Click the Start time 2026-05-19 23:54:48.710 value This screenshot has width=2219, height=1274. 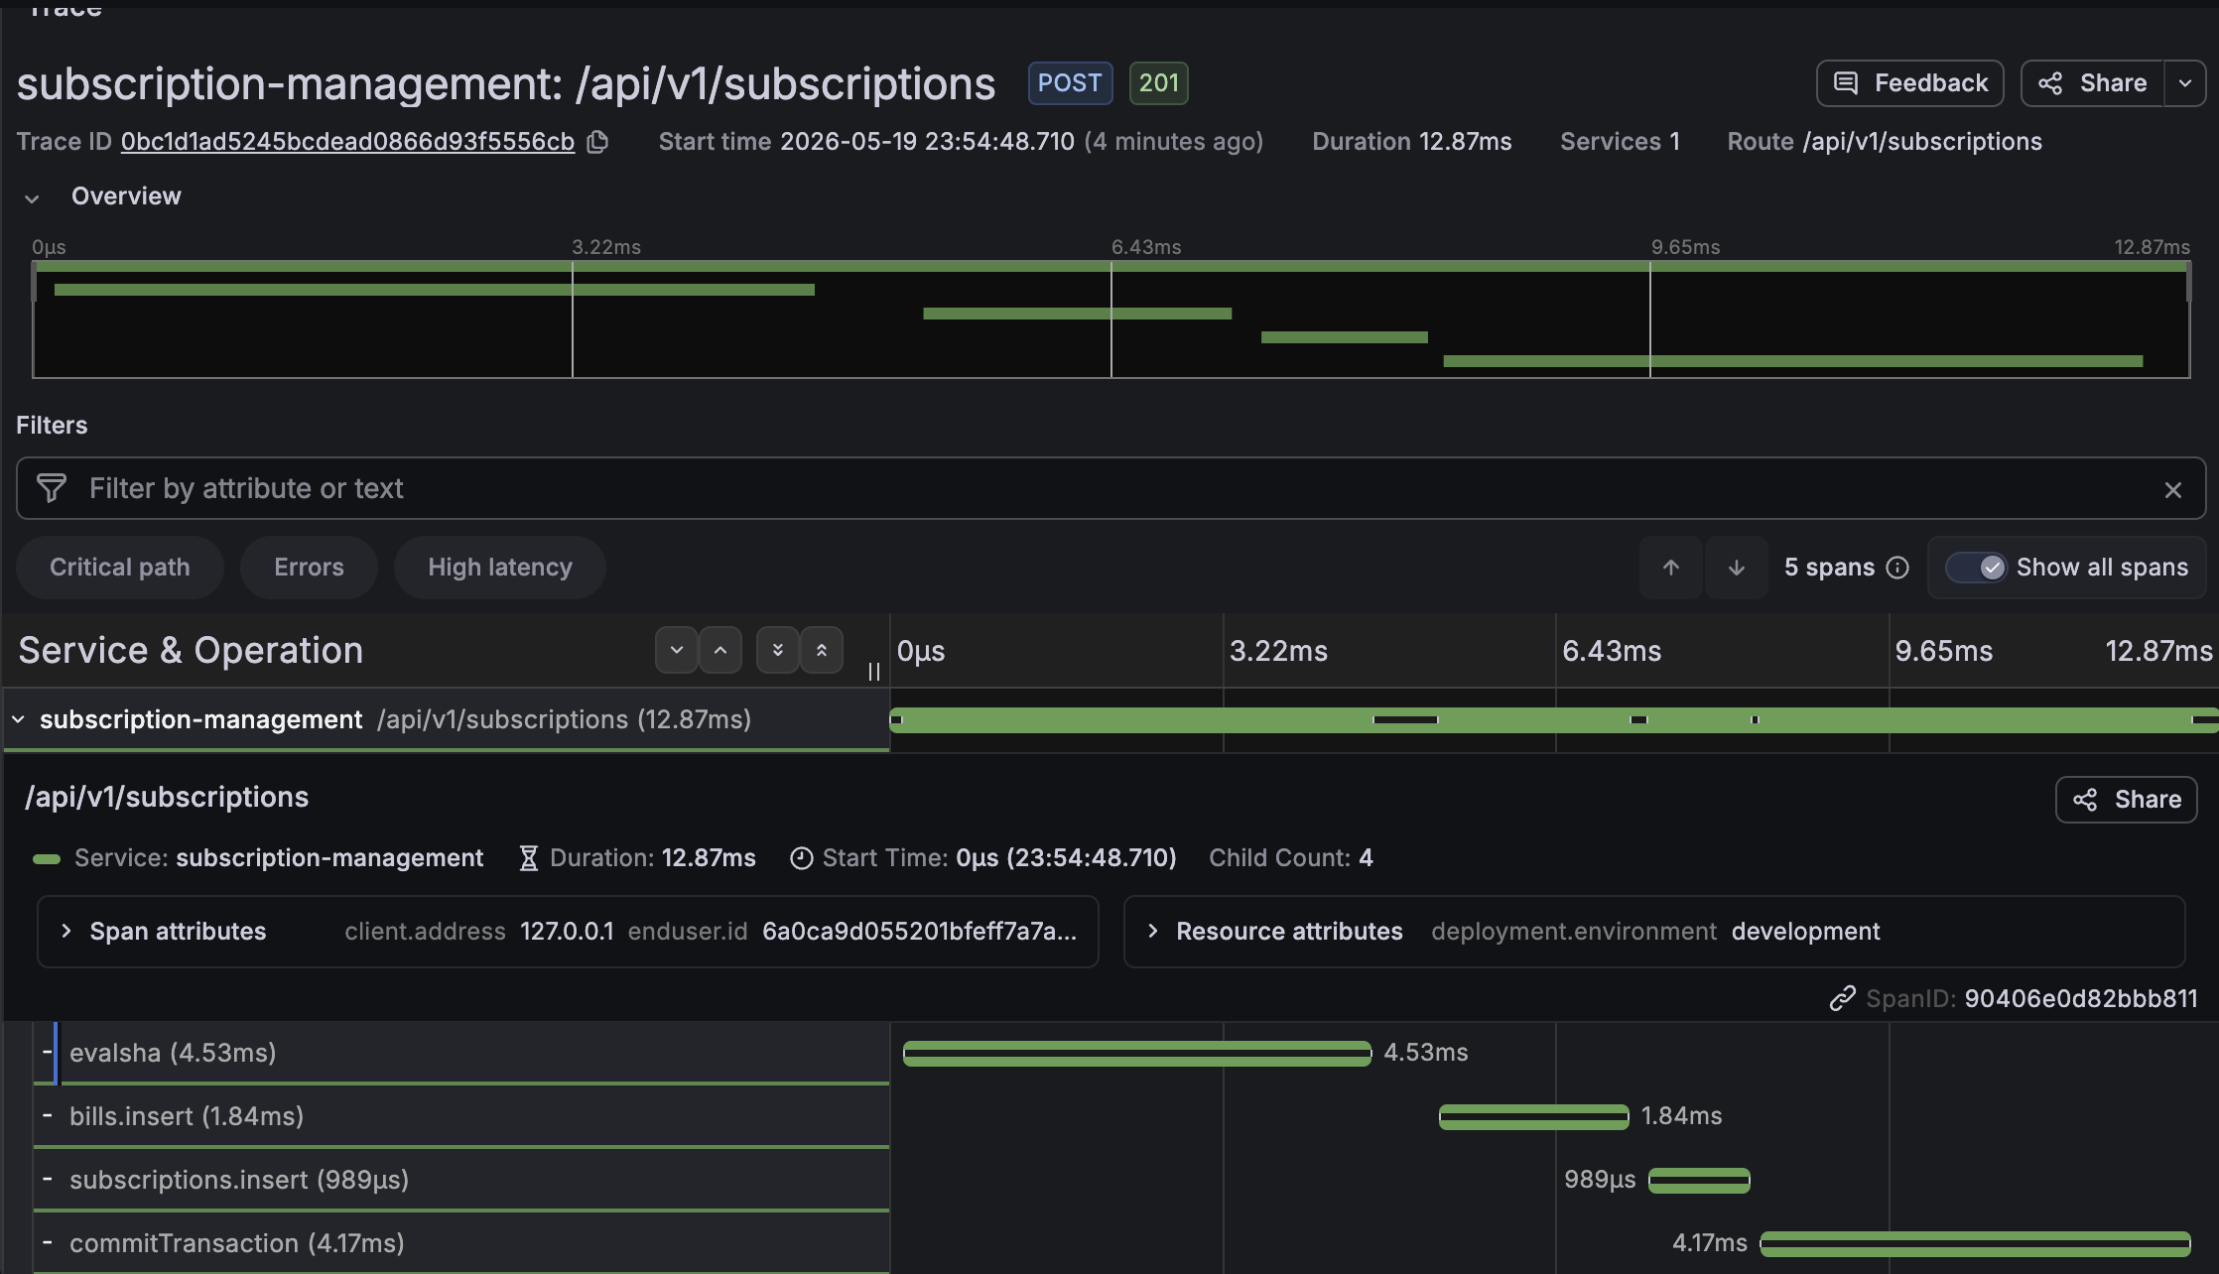(927, 142)
